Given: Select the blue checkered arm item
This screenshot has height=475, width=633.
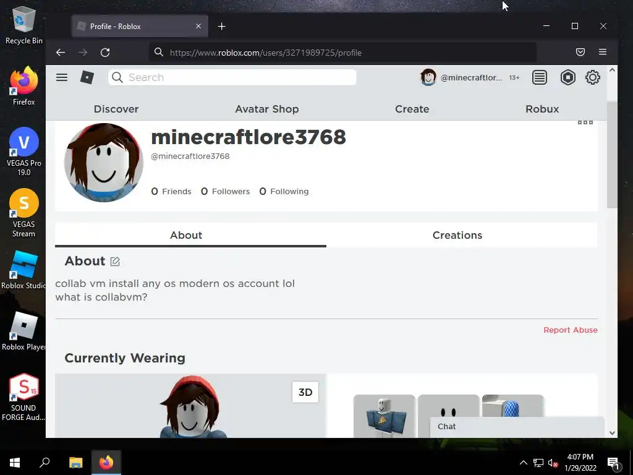Looking at the screenshot, I should 512,405.
